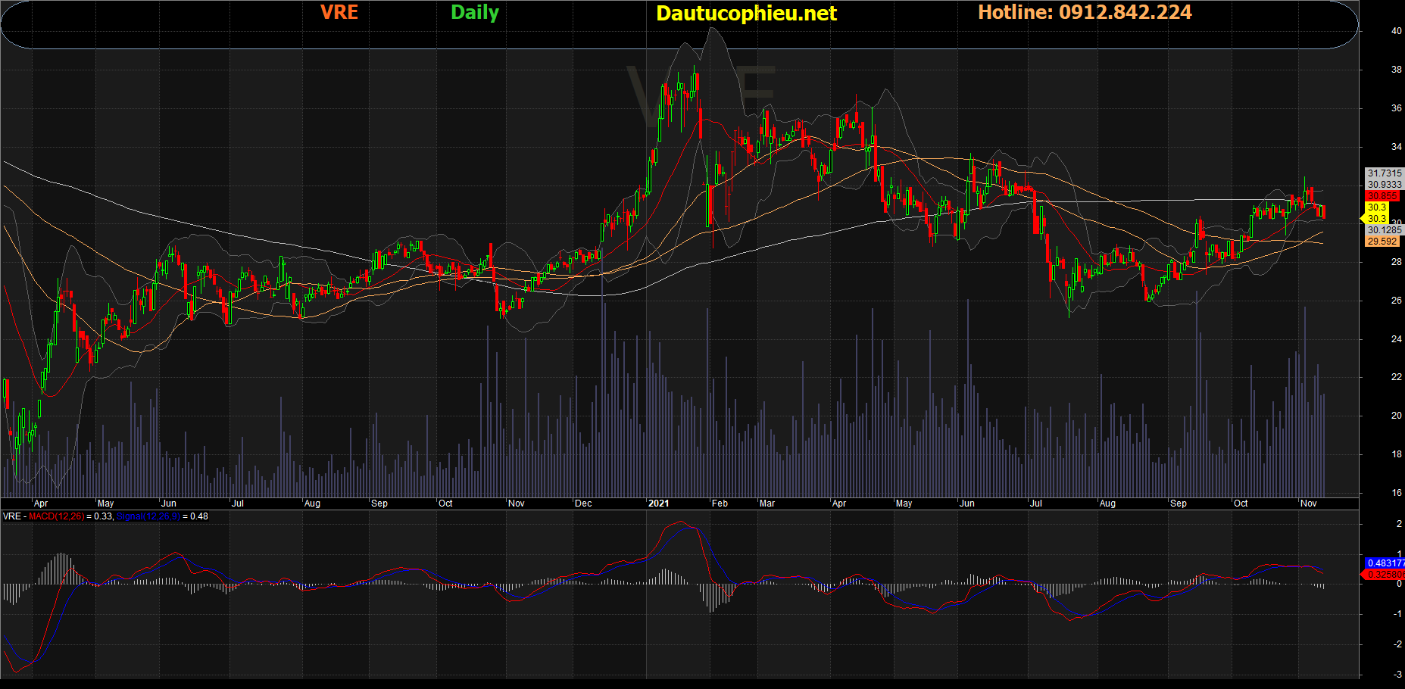The image size is (1405, 689).
Task: Click the Feb month marker on time axis
Action: click(x=720, y=503)
